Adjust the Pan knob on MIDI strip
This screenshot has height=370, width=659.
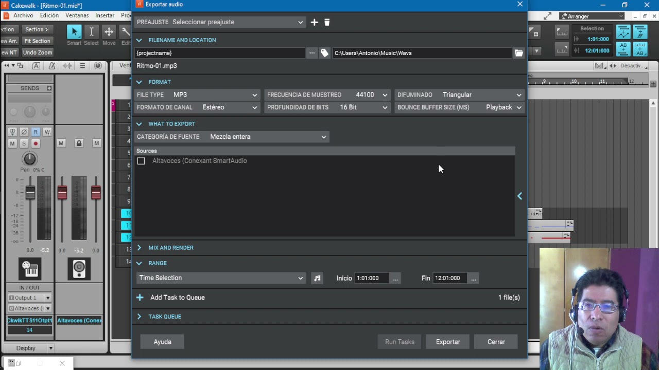pos(30,159)
